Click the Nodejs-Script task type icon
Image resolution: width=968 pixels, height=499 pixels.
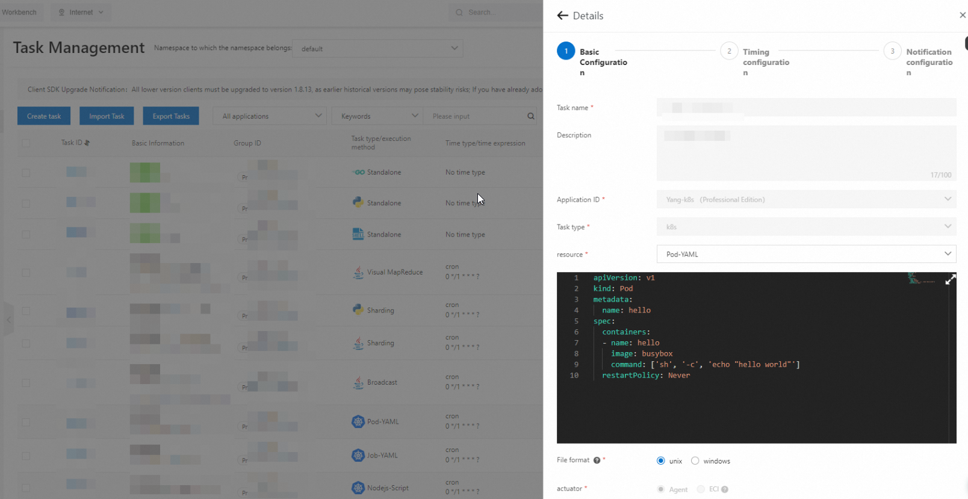click(x=358, y=488)
